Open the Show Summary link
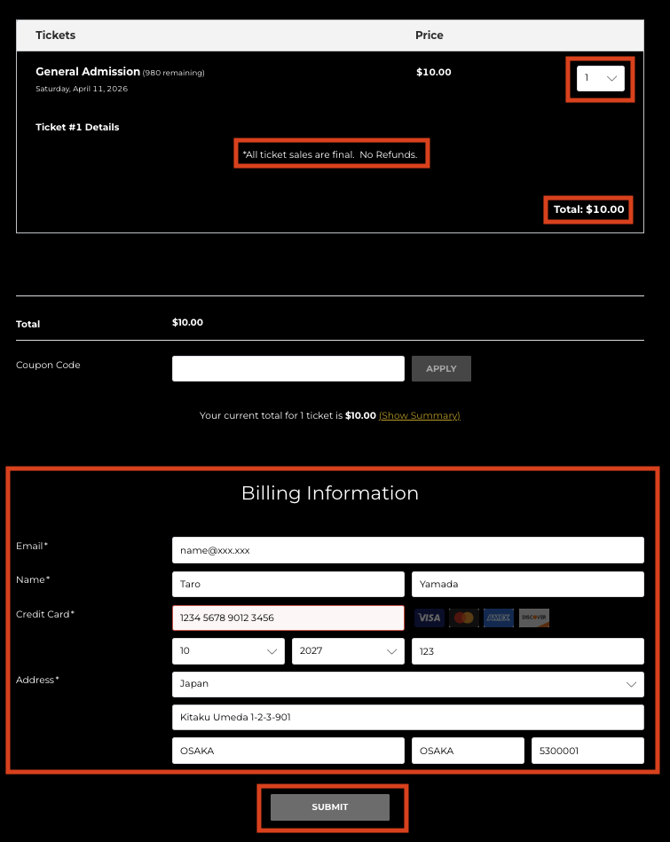 (x=419, y=415)
